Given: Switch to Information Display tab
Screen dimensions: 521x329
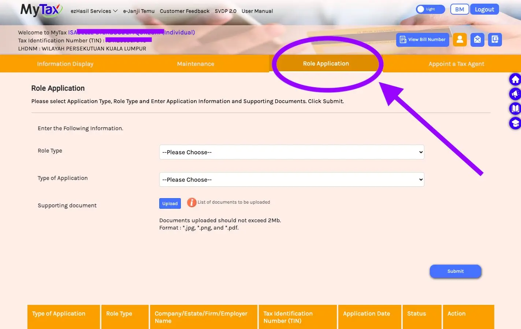Looking at the screenshot, I should pyautogui.click(x=65, y=64).
